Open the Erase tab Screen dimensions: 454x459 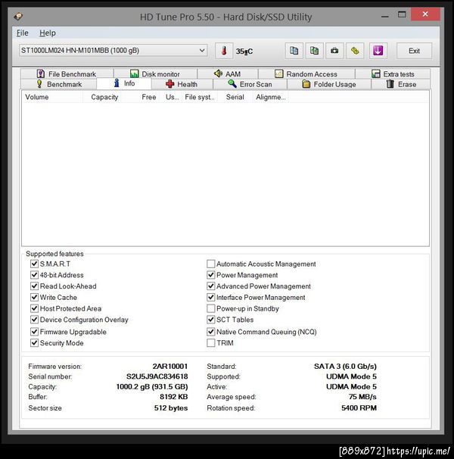[x=401, y=84]
